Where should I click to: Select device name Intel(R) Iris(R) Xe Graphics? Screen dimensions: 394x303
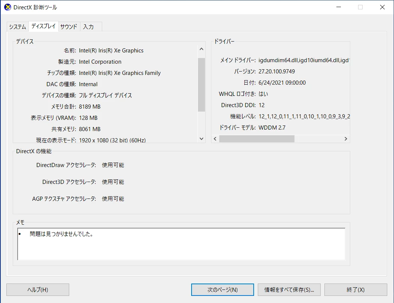tap(111, 51)
